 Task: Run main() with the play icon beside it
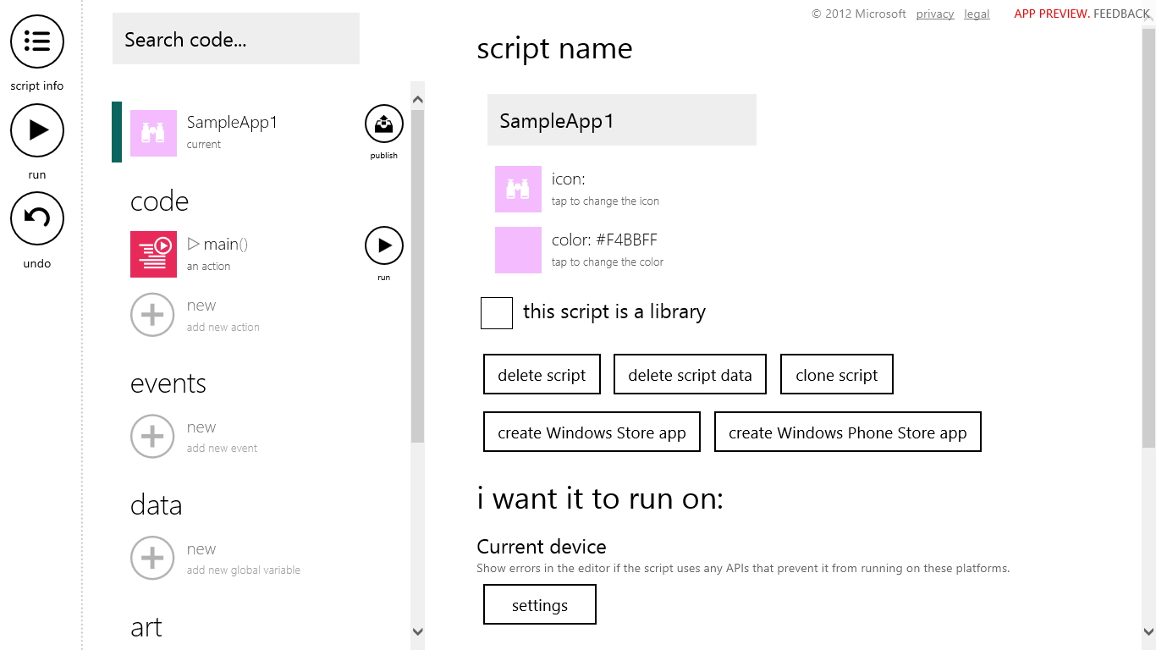tap(383, 244)
